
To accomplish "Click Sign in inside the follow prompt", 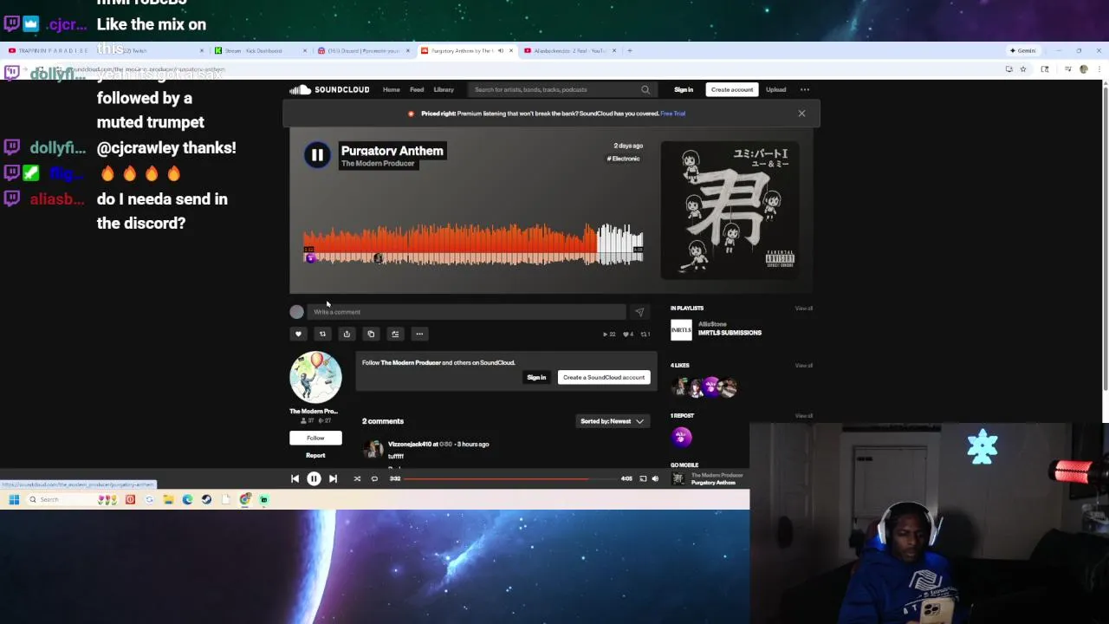I will click(x=536, y=377).
